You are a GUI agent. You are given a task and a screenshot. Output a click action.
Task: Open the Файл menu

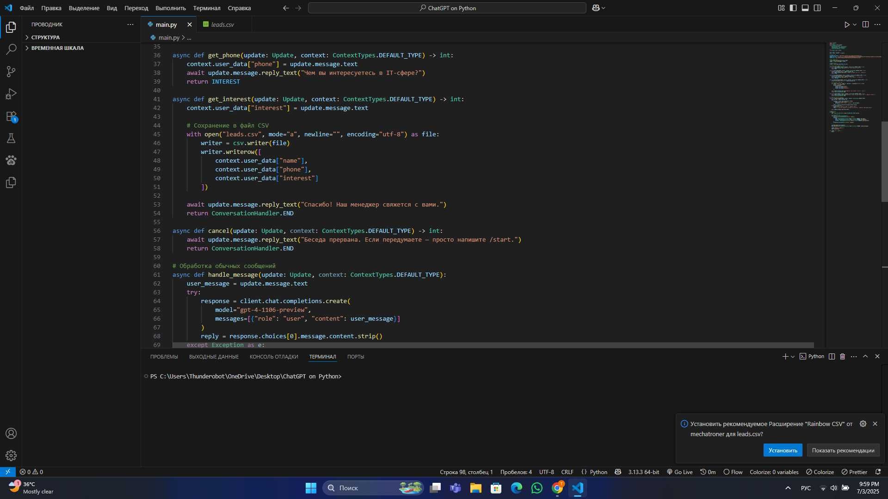point(26,8)
